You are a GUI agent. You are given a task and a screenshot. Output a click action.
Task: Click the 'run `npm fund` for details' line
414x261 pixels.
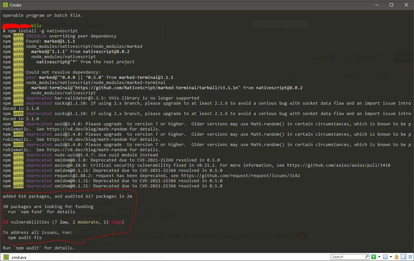click(x=41, y=212)
